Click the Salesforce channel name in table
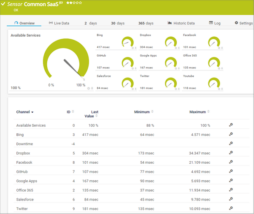254x214 pixels. click(x=24, y=199)
